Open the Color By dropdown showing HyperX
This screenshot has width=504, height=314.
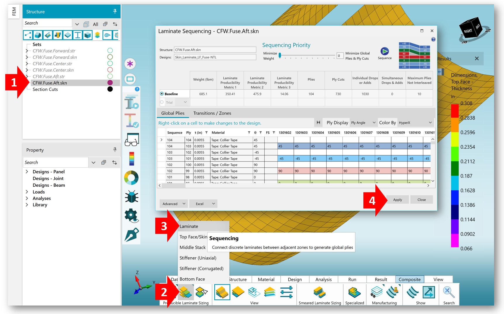[x=415, y=123]
